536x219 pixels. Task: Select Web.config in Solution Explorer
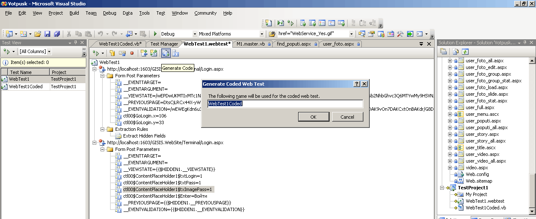tap(477, 174)
